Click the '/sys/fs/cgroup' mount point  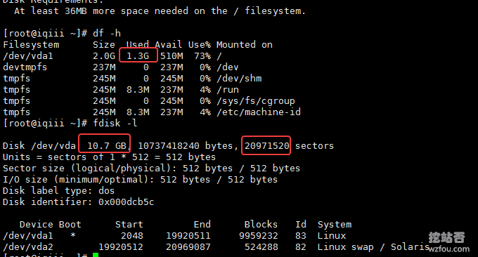(x=256, y=101)
